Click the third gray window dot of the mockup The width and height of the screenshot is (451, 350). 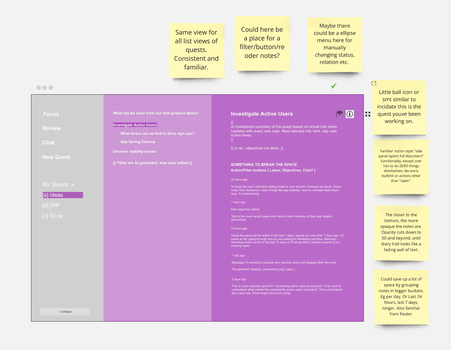(51, 88)
